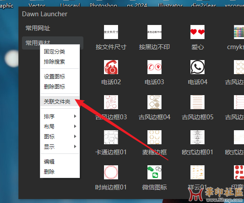Choose 编辑 from the context menu

(x=60, y=162)
